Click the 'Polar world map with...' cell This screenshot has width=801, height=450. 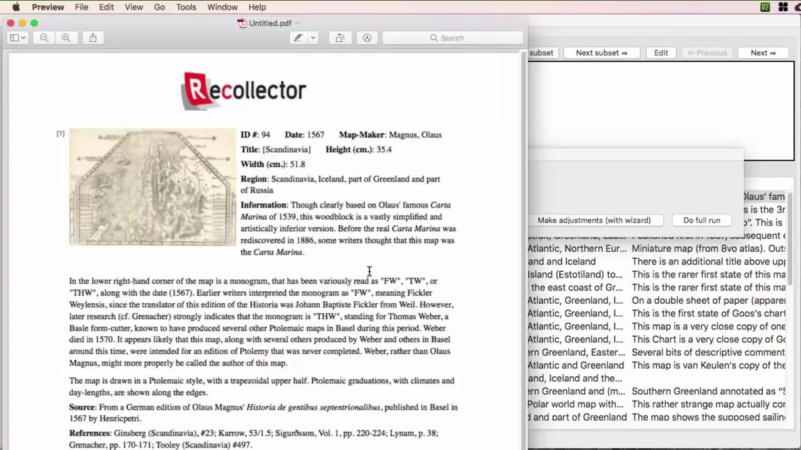[576, 404]
